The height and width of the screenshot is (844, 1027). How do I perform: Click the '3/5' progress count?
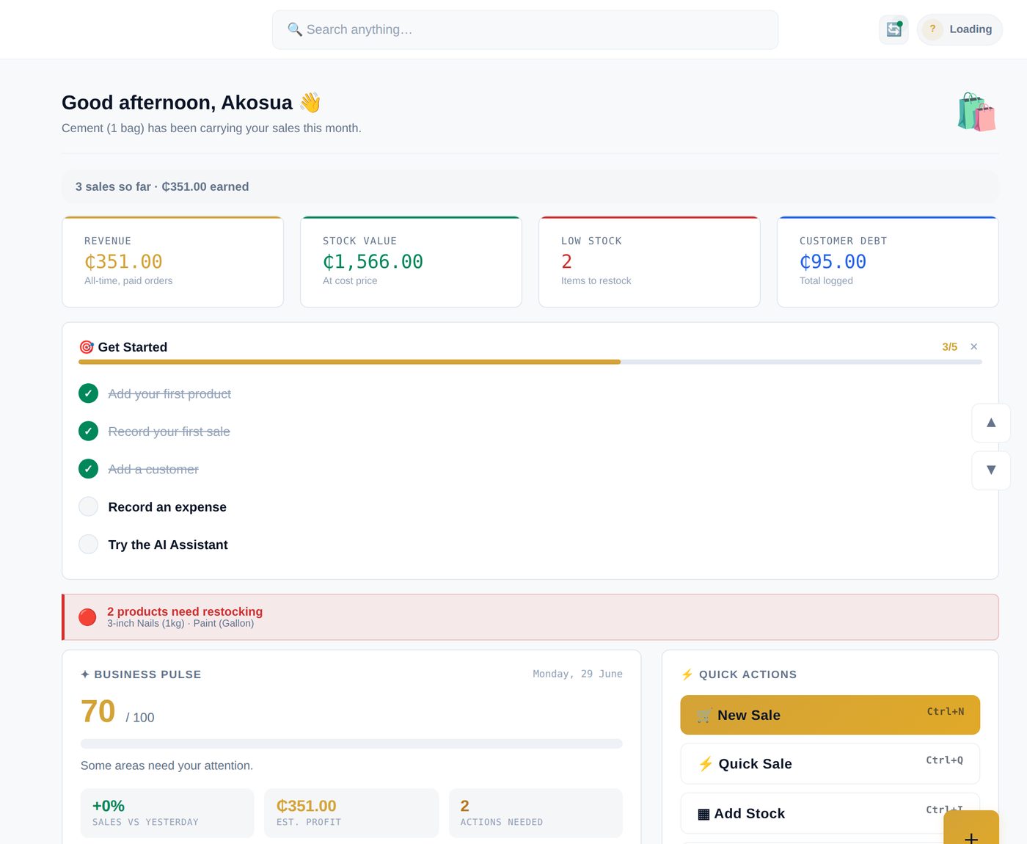[950, 346]
